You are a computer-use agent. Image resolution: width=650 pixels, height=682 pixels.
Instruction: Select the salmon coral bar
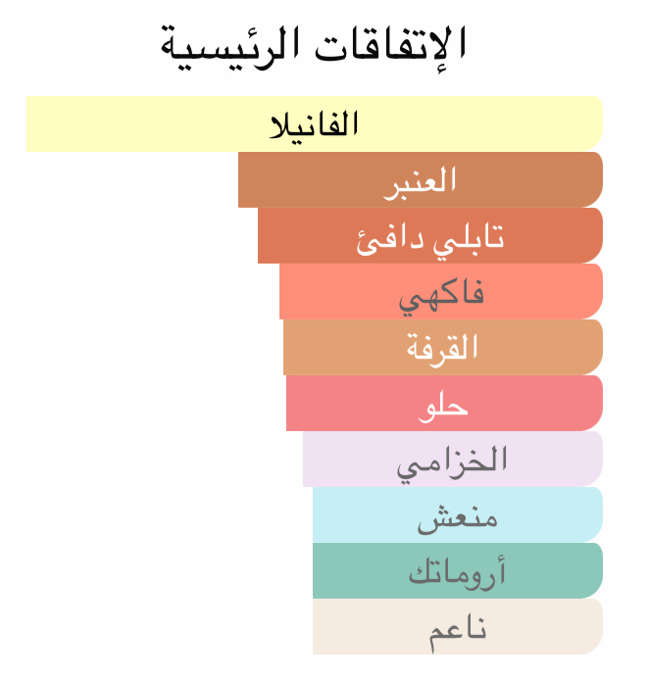[x=440, y=292]
